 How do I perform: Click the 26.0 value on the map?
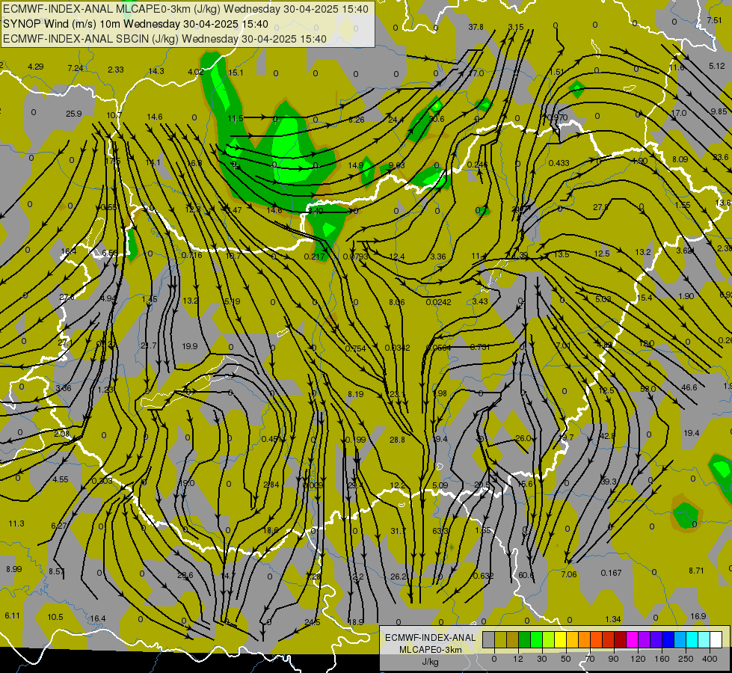(523, 438)
